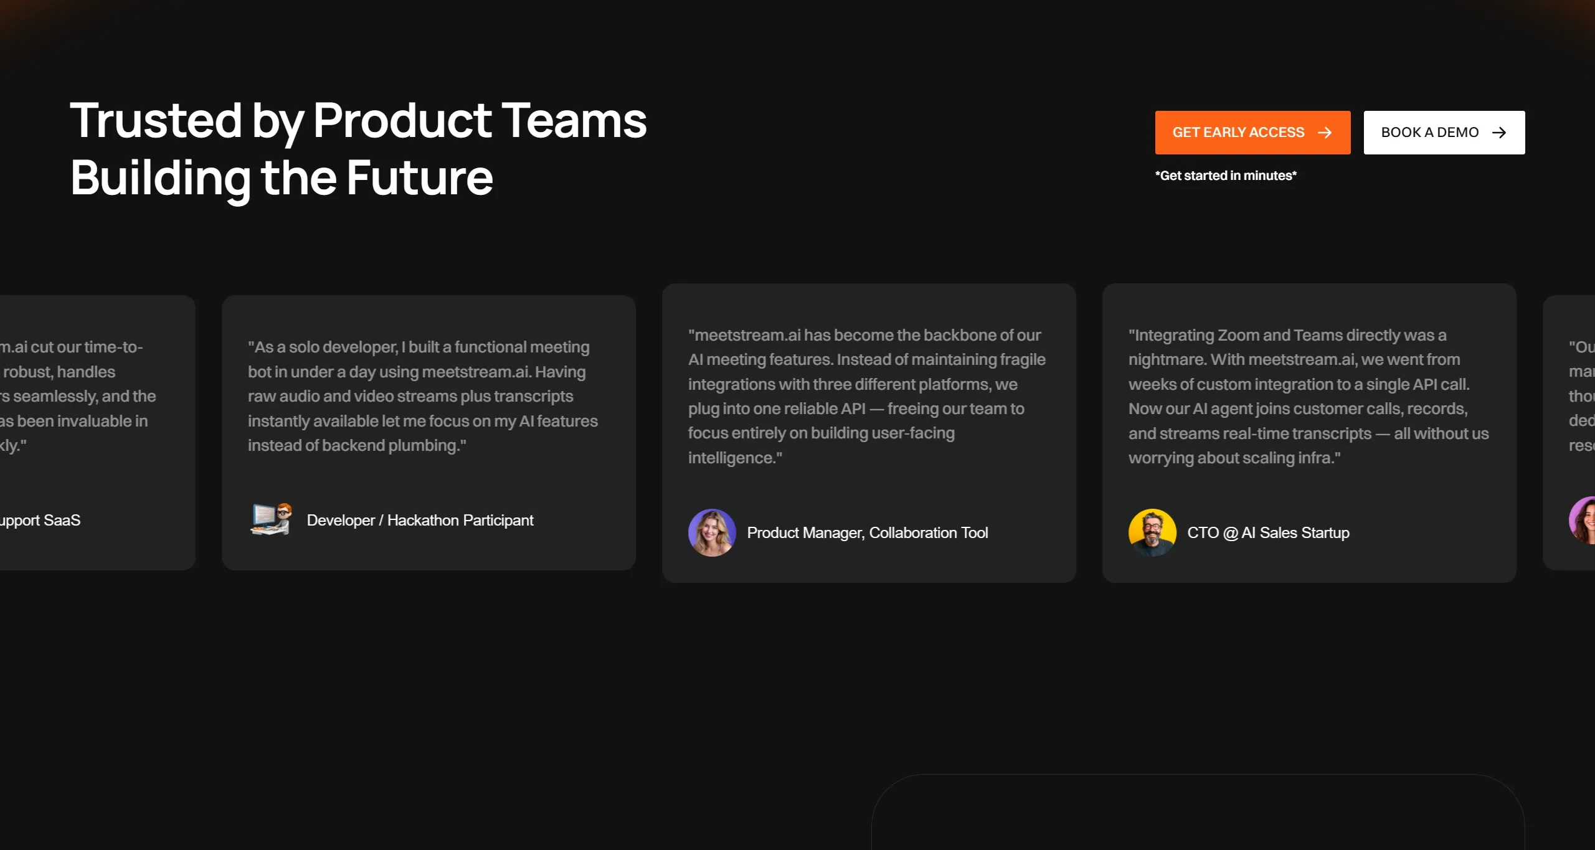Click the 'Product Manager, Collaboration Tool' label
Viewport: 1595px width, 850px height.
pos(867,532)
